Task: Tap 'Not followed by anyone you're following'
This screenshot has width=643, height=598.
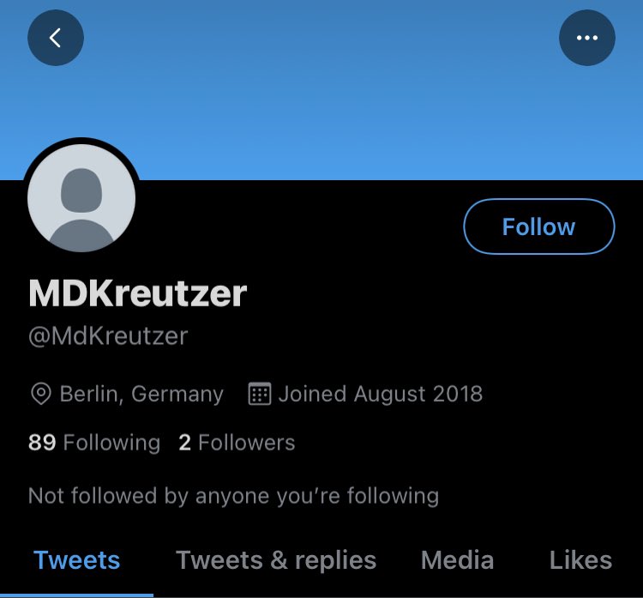Action: click(233, 496)
